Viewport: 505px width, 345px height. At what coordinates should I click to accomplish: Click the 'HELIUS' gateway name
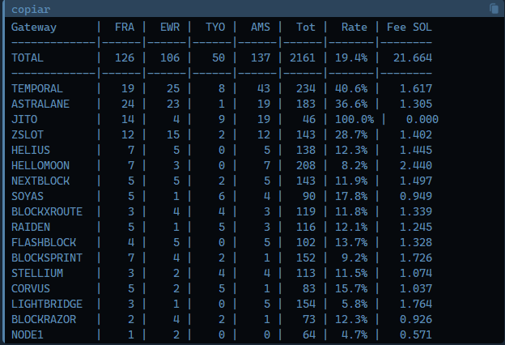[31, 151]
